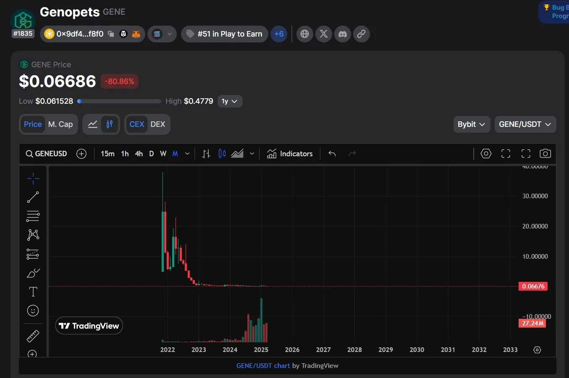
Task: Switch chart view to M. Cap
Action: coord(60,124)
